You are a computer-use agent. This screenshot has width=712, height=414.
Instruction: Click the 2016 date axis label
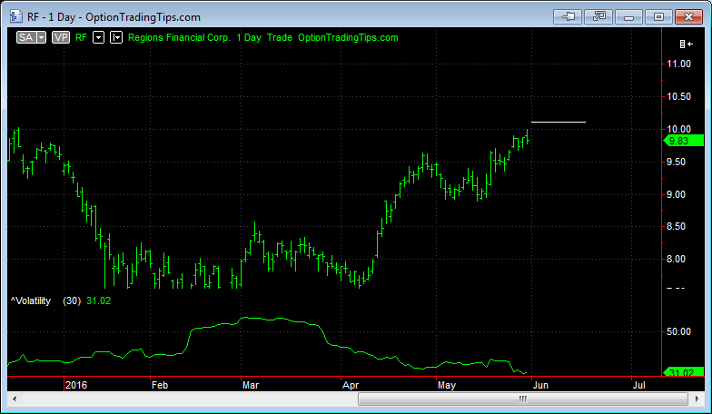coord(76,385)
